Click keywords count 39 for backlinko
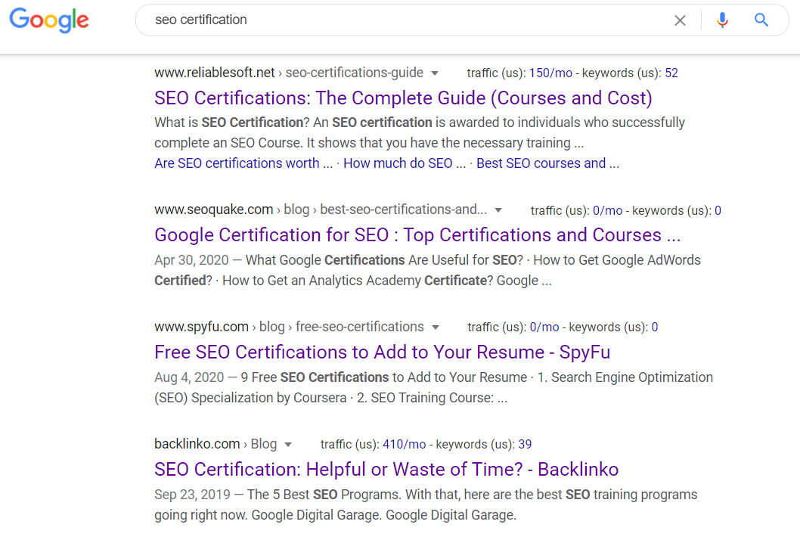The image size is (800, 540). point(525,445)
